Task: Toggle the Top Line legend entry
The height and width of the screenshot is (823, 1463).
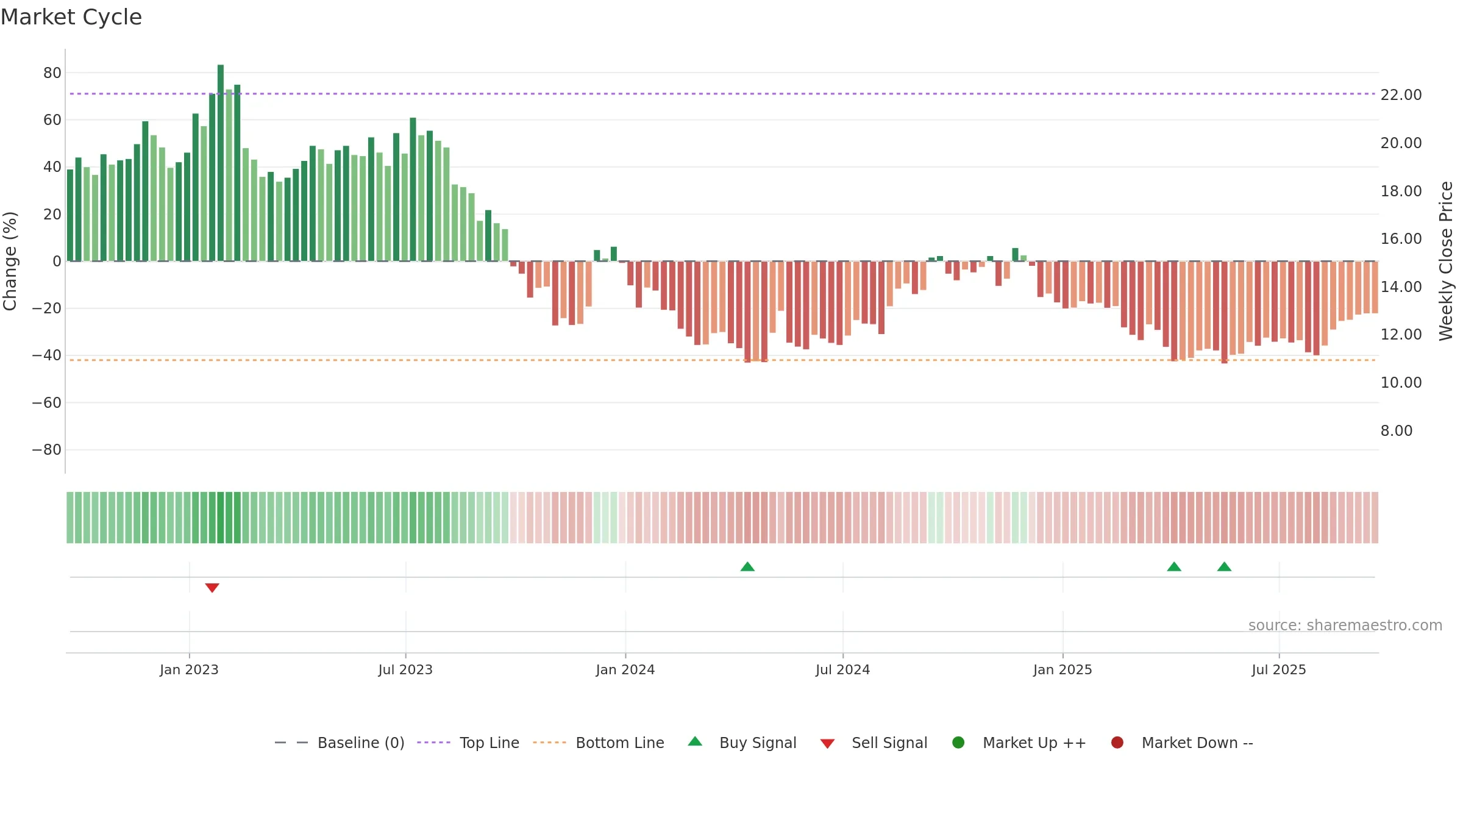Action: pyautogui.click(x=468, y=743)
